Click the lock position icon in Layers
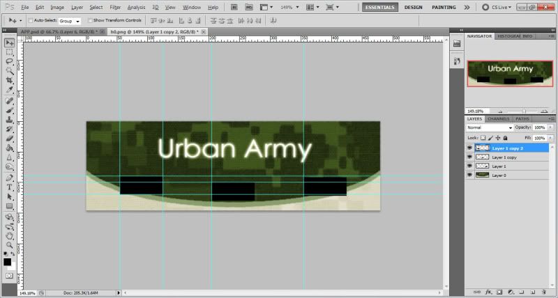This screenshot has height=298, width=558. [x=497, y=139]
